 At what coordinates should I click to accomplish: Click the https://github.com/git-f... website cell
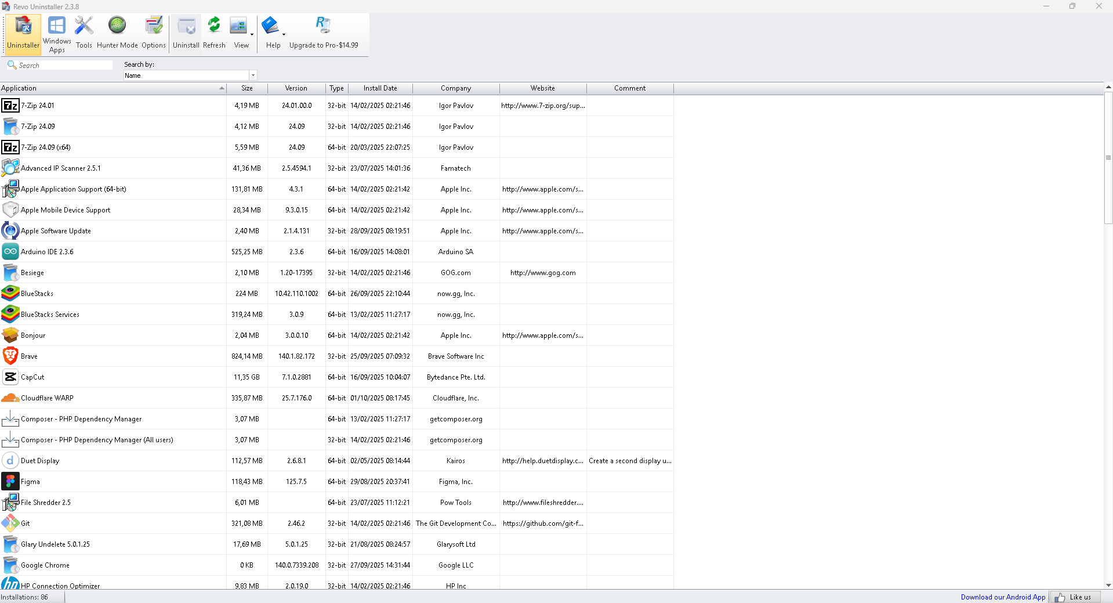coord(543,523)
